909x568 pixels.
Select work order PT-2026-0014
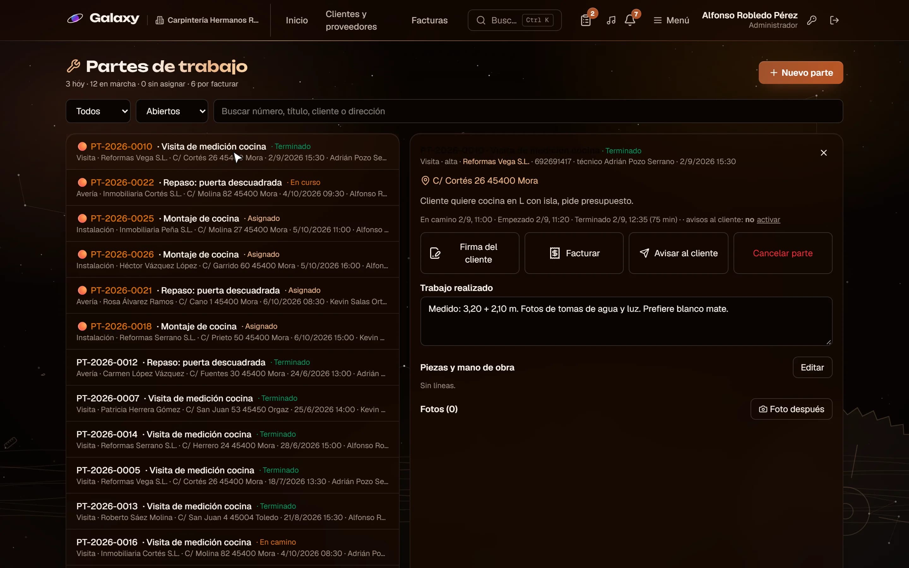pyautogui.click(x=233, y=440)
